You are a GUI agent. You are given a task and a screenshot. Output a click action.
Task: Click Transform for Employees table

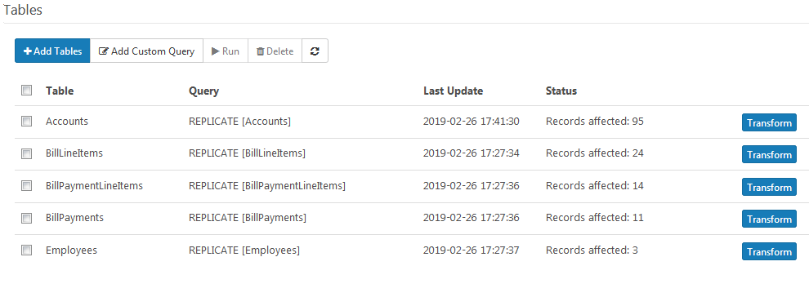pyautogui.click(x=769, y=251)
